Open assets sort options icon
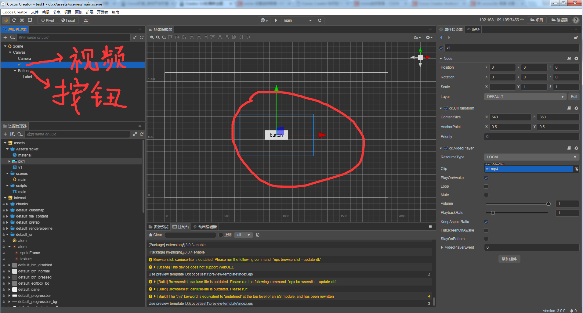 click(12, 134)
